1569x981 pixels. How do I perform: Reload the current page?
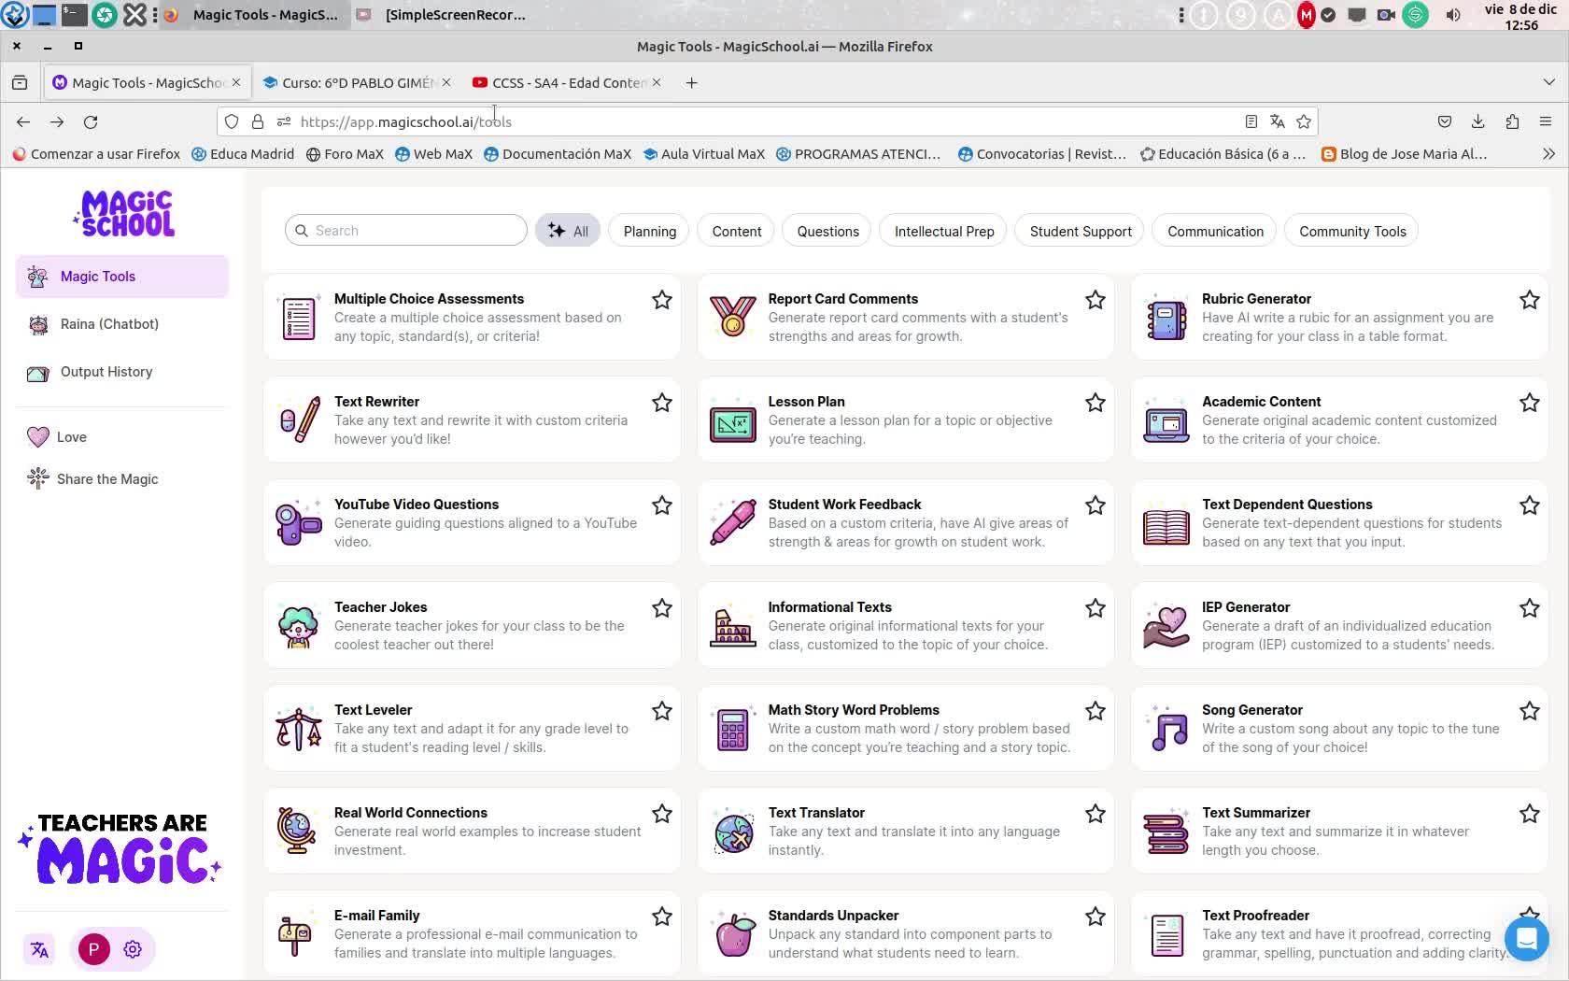click(91, 121)
